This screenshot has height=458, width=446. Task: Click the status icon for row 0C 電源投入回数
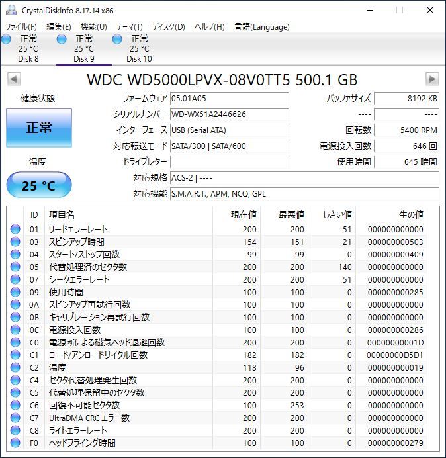pos(15,330)
